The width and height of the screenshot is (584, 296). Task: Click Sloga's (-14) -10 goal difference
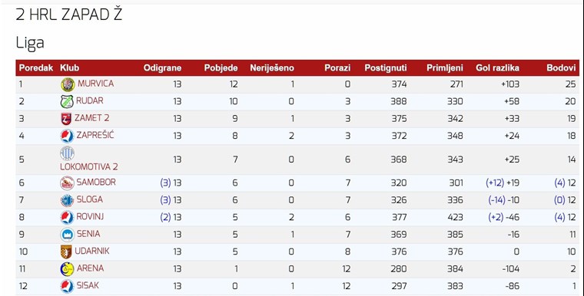[x=503, y=200]
